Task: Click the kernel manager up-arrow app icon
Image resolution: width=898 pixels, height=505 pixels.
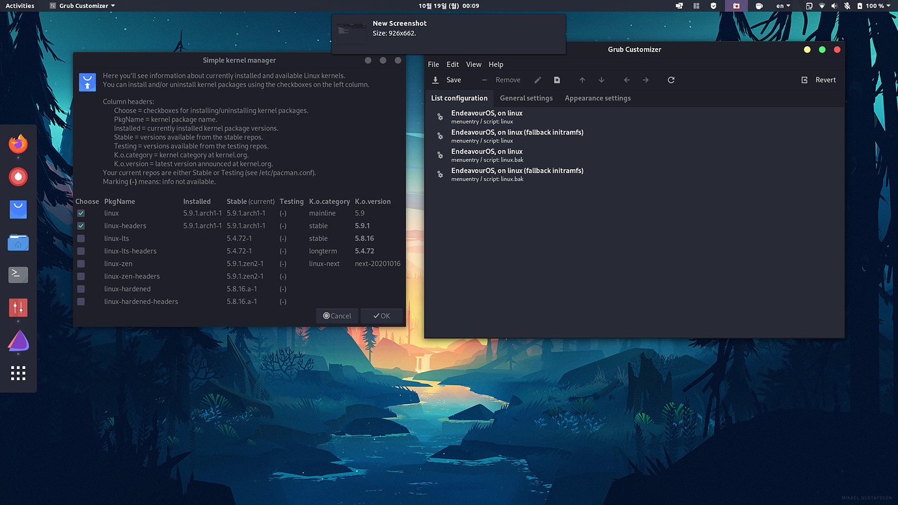Action: click(87, 82)
